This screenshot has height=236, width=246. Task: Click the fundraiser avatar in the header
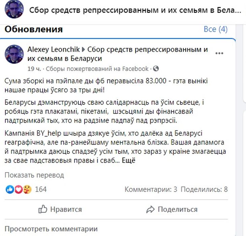(14, 10)
